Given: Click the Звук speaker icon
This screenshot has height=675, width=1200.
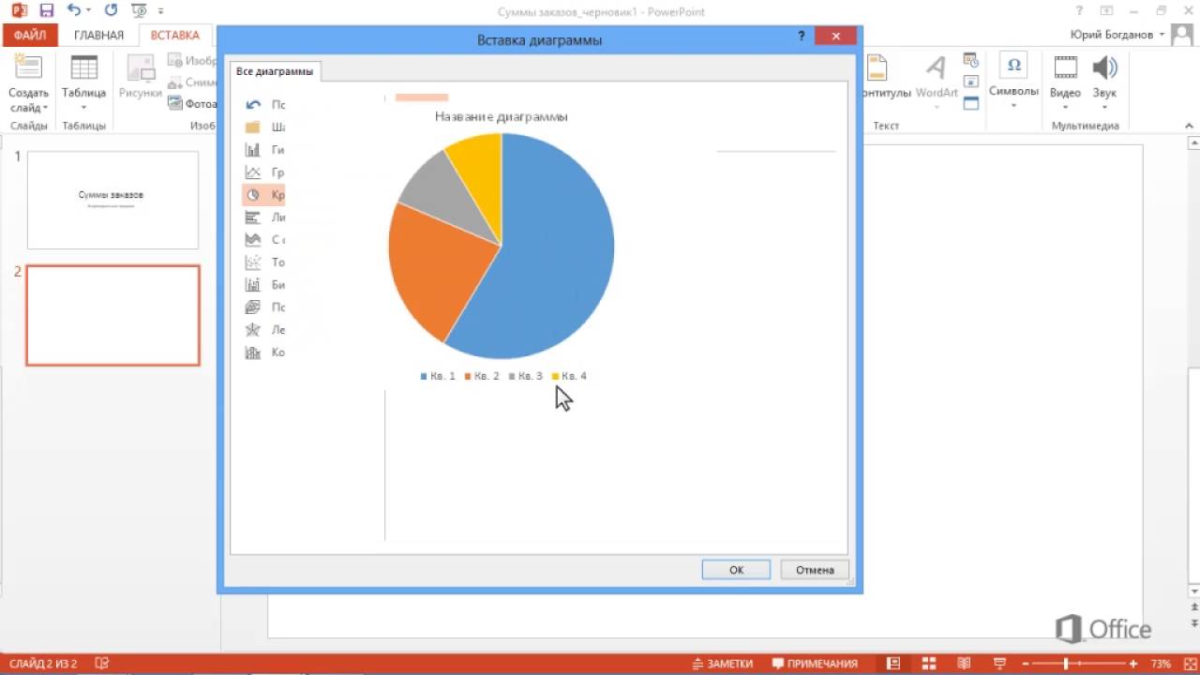Looking at the screenshot, I should (x=1104, y=67).
